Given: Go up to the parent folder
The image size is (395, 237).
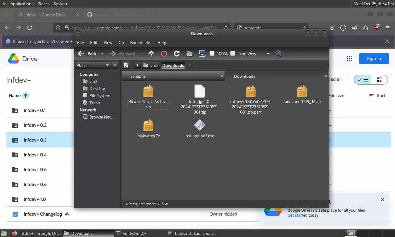Looking at the screenshot, I should coord(151,54).
